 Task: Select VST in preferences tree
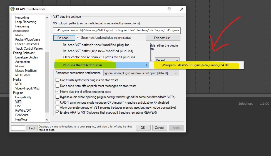tap(18, 101)
